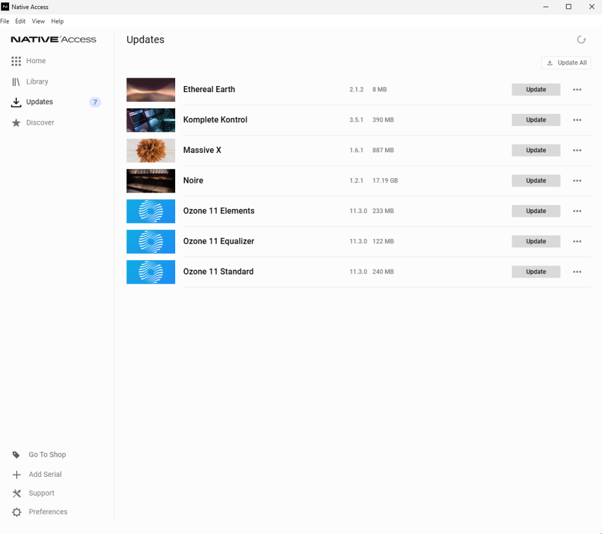602x534 pixels.
Task: Click the Ozone 11 Elements thumbnail
Action: tap(150, 211)
